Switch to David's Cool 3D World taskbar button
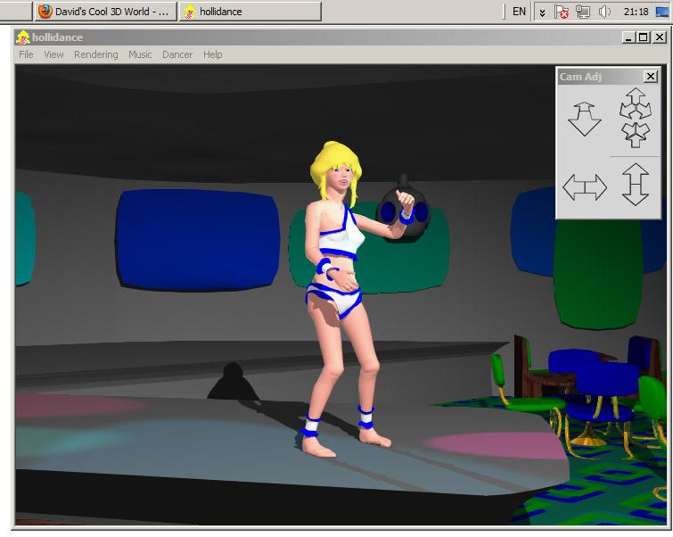Screen dimensions: 673x537 coord(105,12)
